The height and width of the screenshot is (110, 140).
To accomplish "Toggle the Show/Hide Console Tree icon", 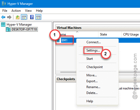I will 24,17.
